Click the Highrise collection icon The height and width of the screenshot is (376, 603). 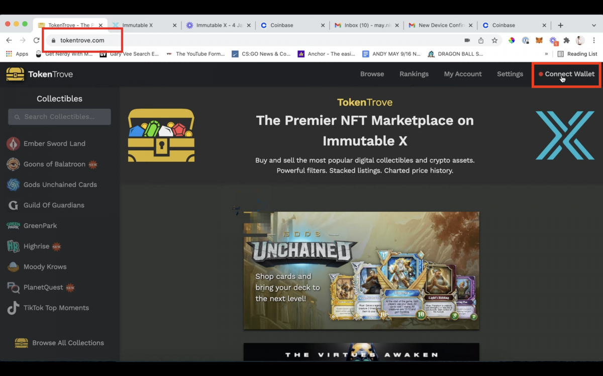click(13, 246)
